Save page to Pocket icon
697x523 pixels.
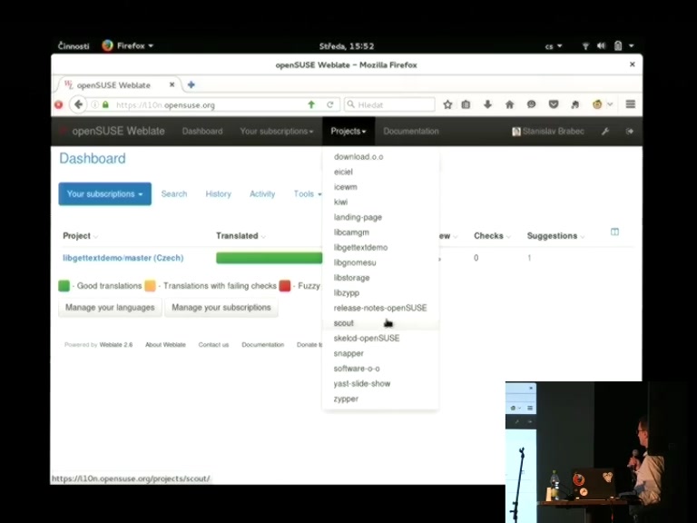point(554,104)
